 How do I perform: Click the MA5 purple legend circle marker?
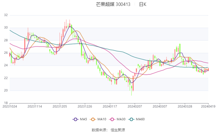pyautogui.click(x=75, y=119)
